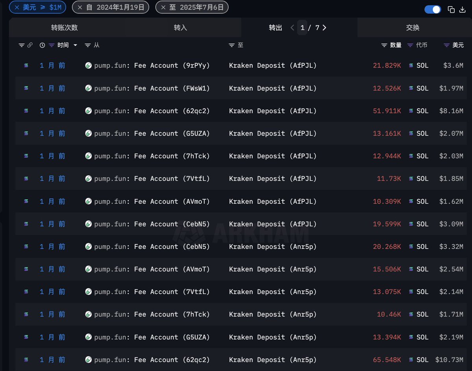Click the SOL token label in the $2.19M row
The width and height of the screenshot is (472, 371).
[422, 337]
